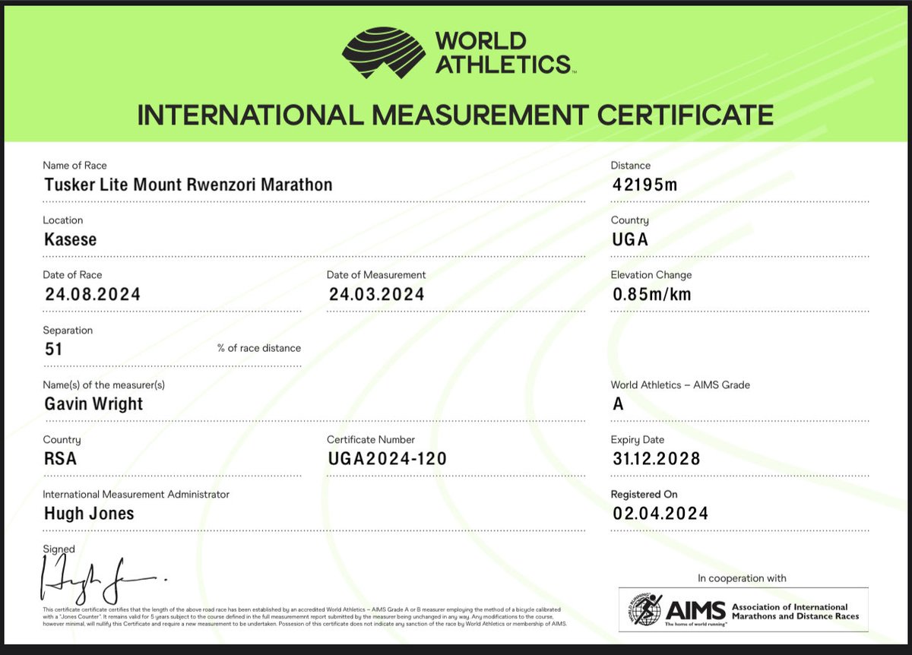Click the 'International Measurement Administrator' label
The width and height of the screenshot is (912, 655).
(136, 495)
